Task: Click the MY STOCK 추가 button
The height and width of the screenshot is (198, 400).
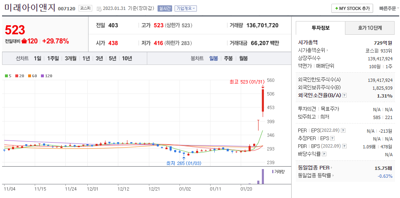Action: 352,8
